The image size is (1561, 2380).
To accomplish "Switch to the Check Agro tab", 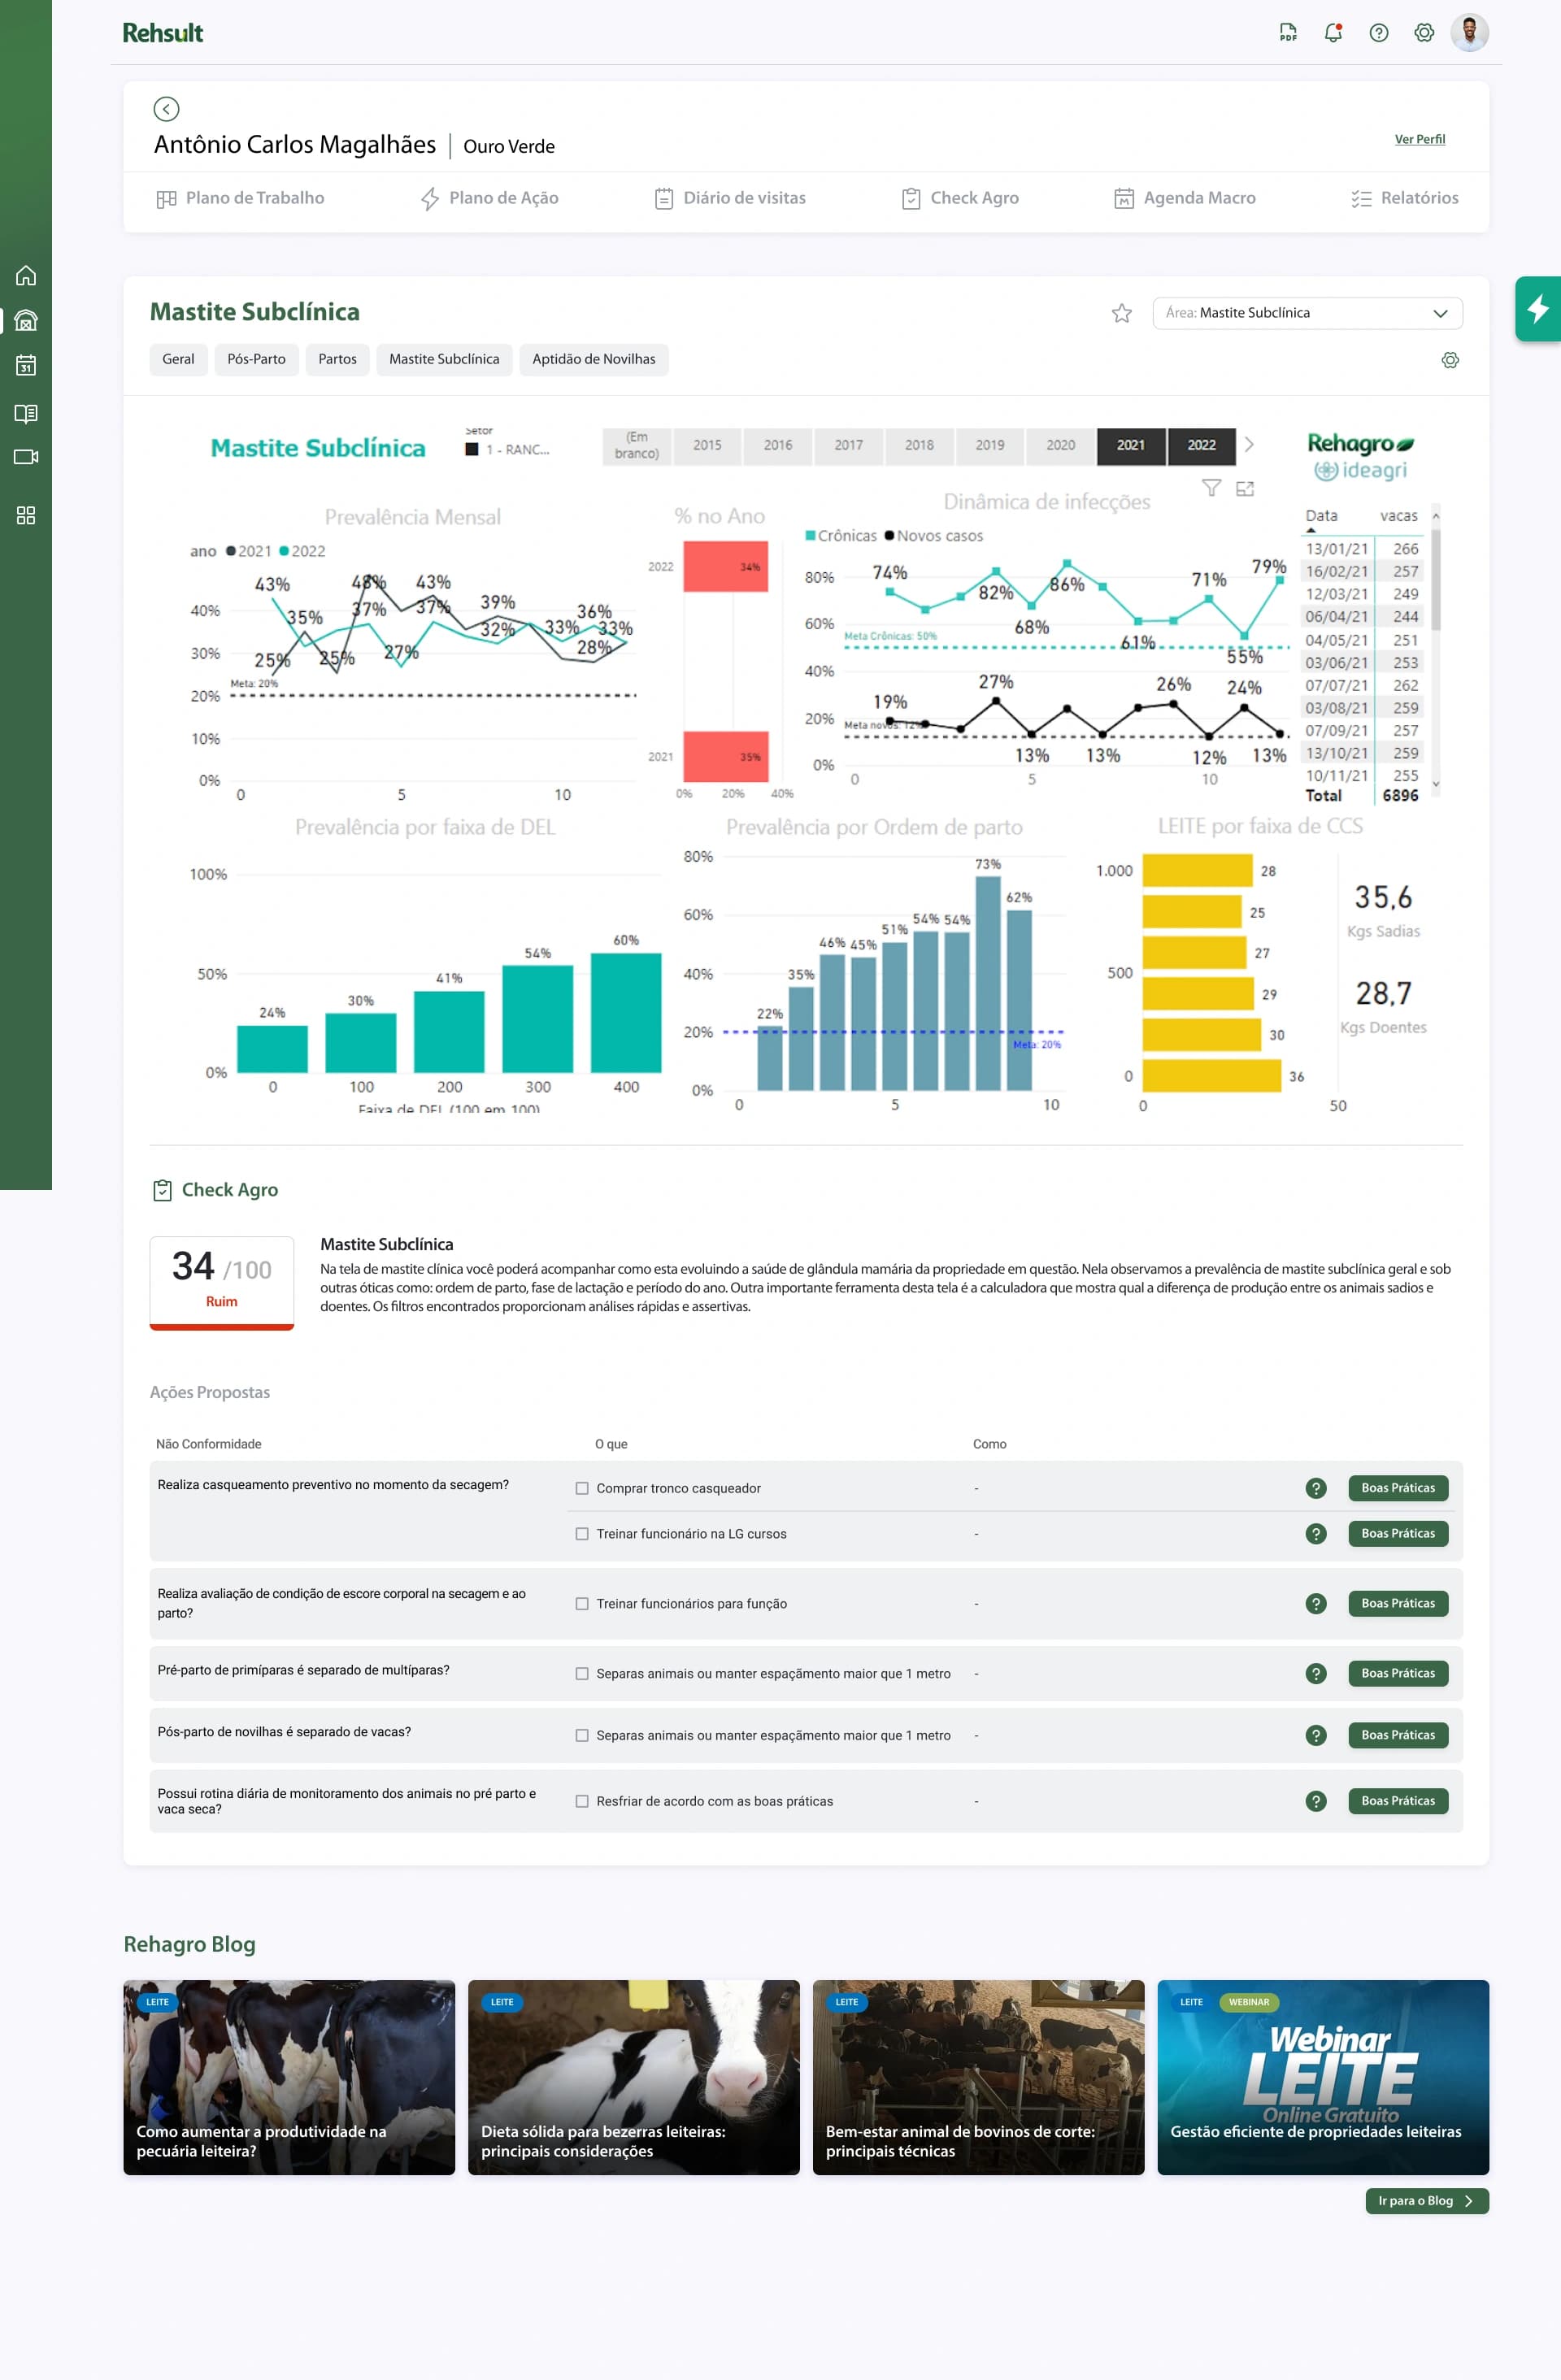I will [960, 198].
